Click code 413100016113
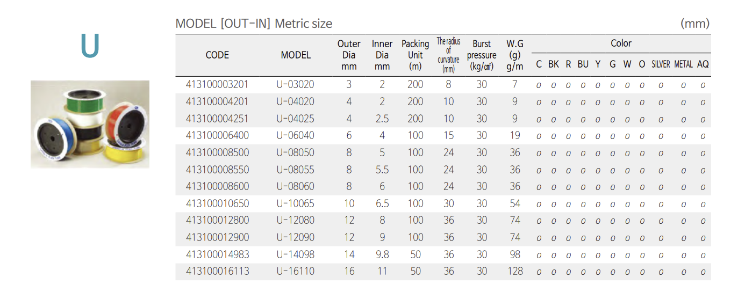The image size is (738, 299). coord(217,271)
